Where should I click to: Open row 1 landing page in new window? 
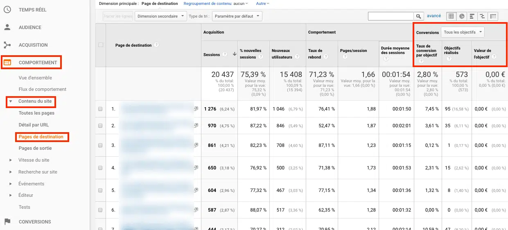pyautogui.click(x=196, y=109)
